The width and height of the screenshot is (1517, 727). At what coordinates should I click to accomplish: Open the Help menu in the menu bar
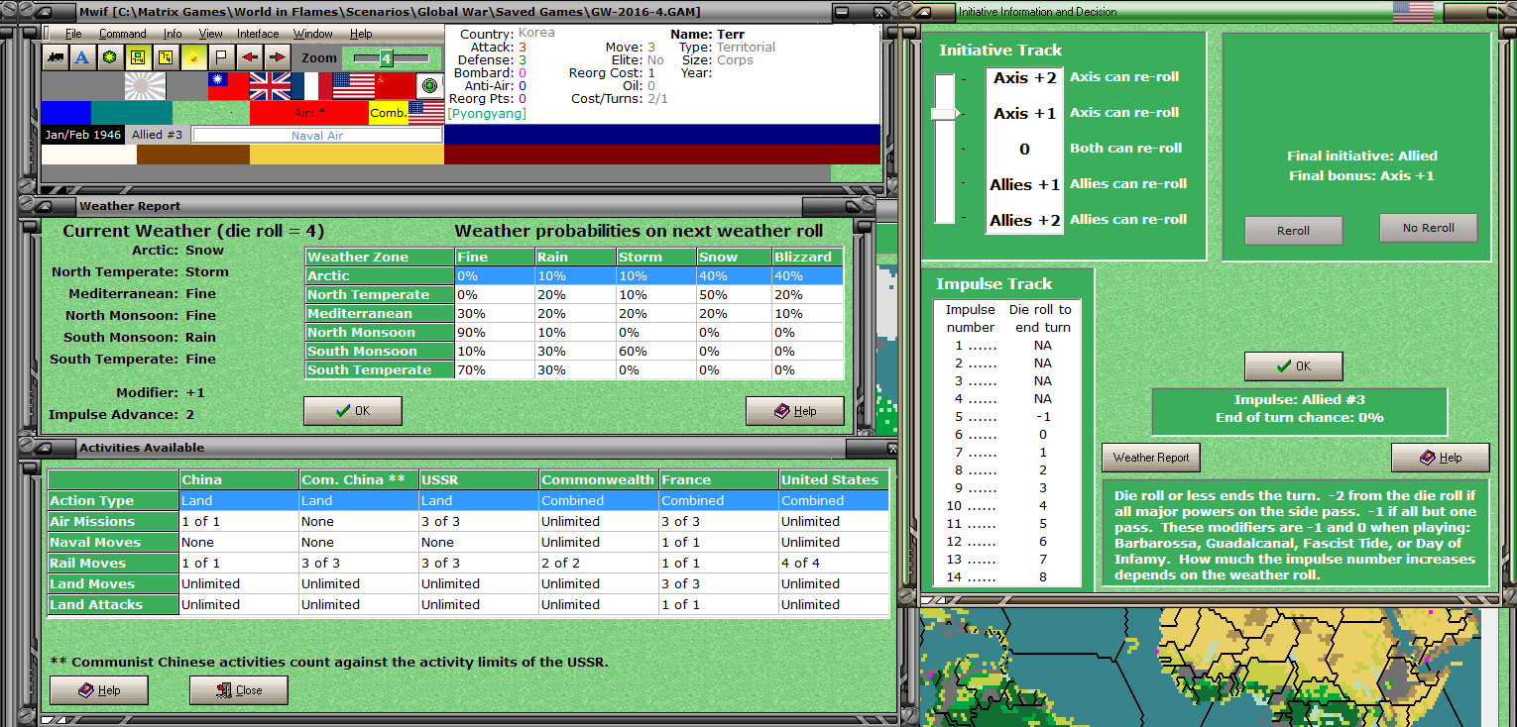(361, 34)
